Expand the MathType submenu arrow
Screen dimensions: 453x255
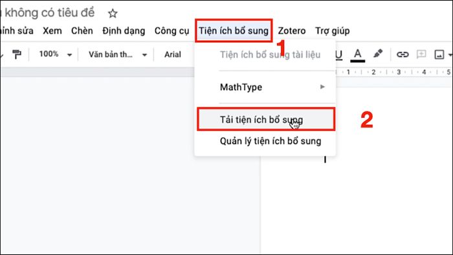pos(322,87)
